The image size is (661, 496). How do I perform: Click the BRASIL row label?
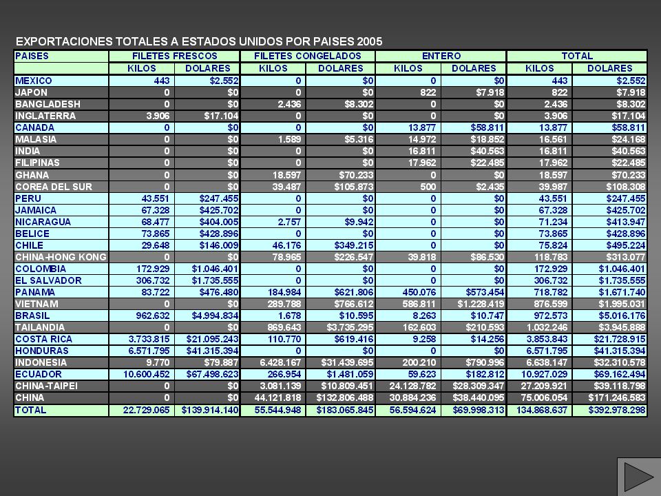point(32,316)
